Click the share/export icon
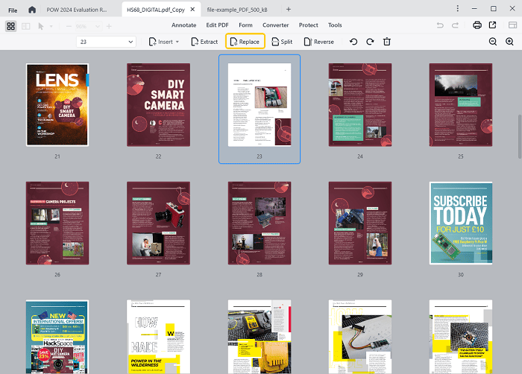Screen dimensions: 522x374 click(492, 25)
